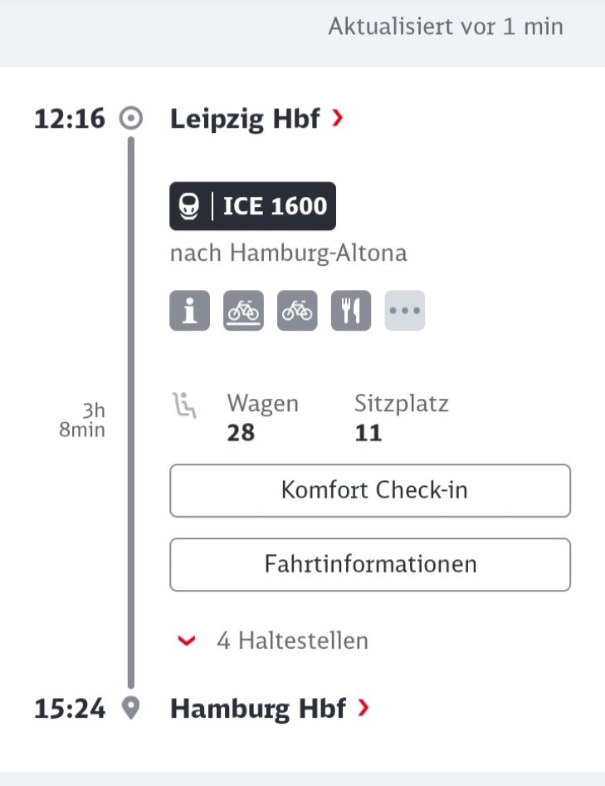Open Komfort Check-in
Viewport: 605px width, 786px height.
pyautogui.click(x=370, y=490)
